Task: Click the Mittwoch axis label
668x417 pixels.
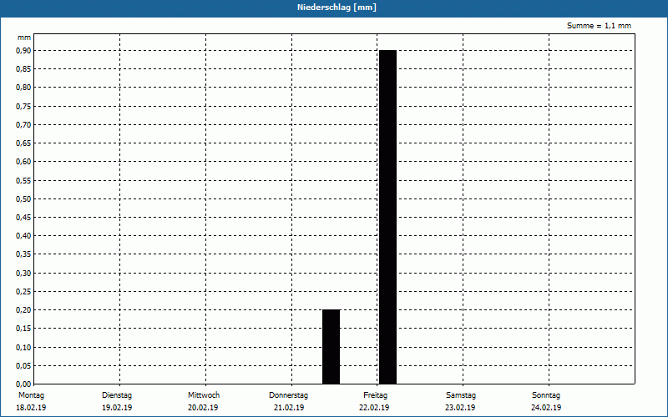Action: coord(204,395)
